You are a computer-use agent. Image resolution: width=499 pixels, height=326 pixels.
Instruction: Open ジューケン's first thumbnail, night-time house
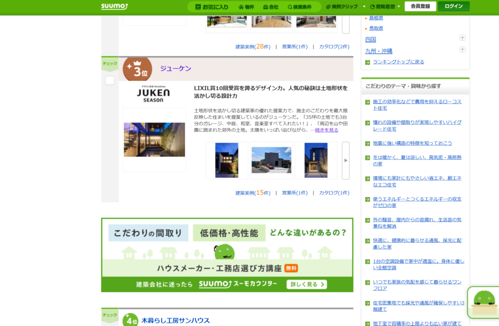[x=227, y=160]
